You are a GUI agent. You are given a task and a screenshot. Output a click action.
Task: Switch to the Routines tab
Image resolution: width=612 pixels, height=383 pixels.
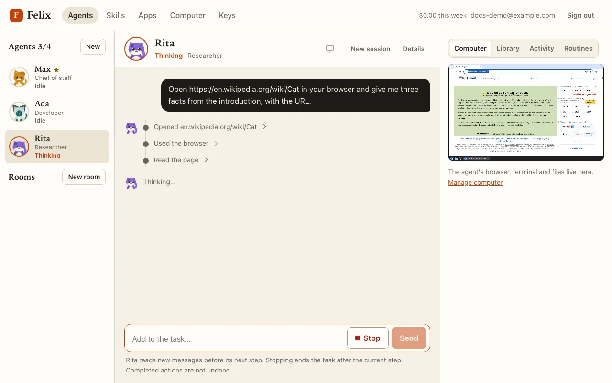(578, 48)
